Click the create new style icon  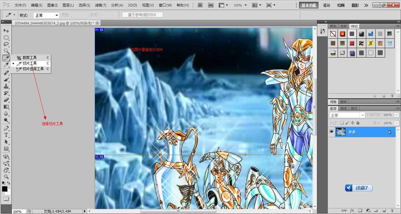point(384,96)
